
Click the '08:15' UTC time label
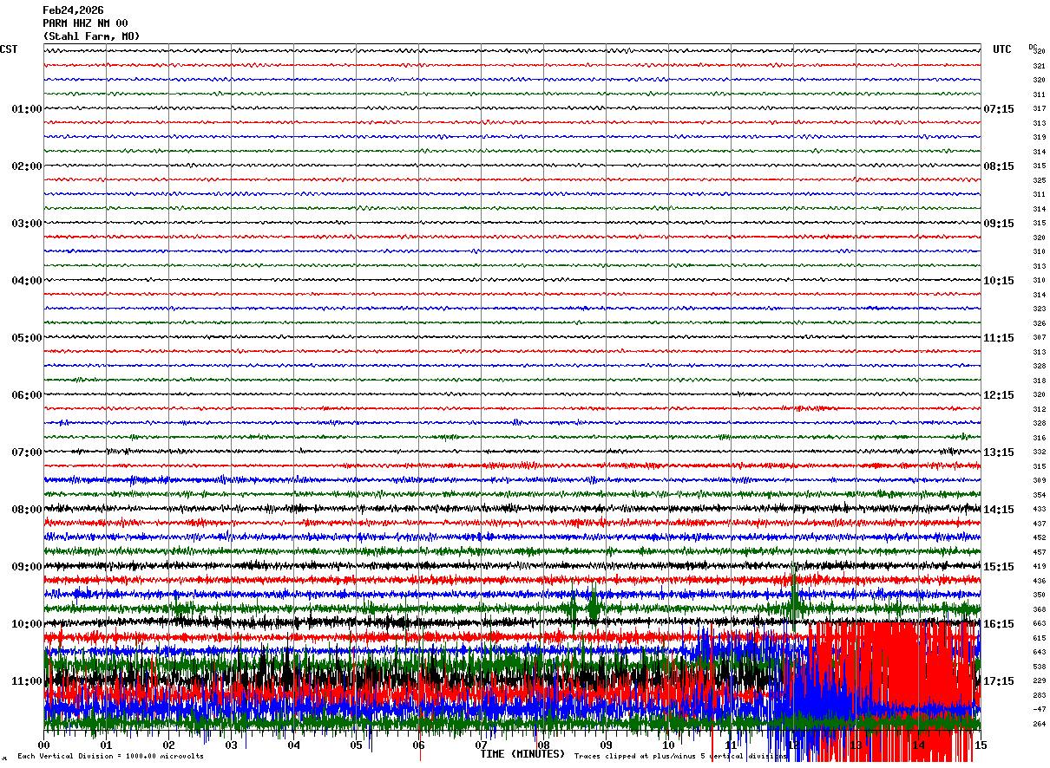[x=999, y=166]
